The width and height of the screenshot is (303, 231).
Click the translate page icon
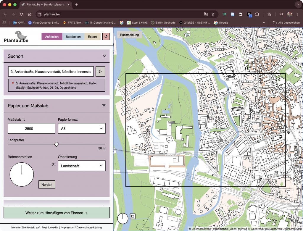(206, 14)
